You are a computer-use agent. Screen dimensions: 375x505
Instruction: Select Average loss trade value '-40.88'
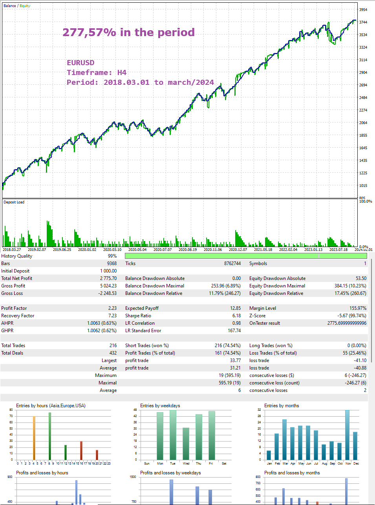point(360,368)
